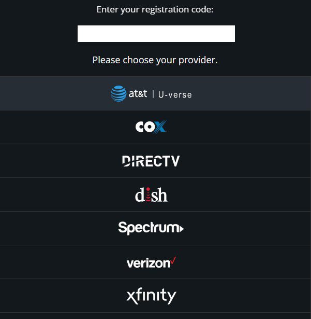Click the red signal i in dish
Image resolution: width=311 pixels, height=319 pixels.
pyautogui.click(x=146, y=195)
